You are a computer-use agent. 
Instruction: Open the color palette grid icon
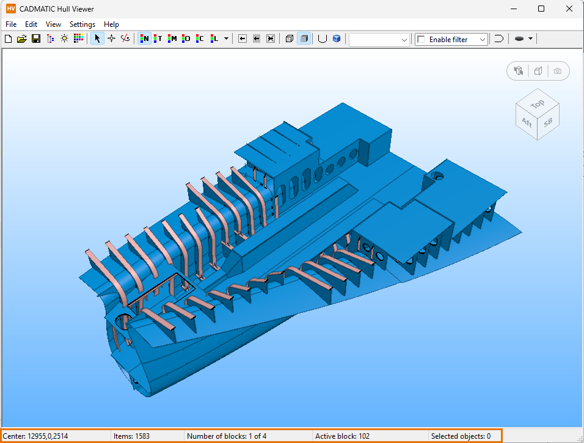78,38
